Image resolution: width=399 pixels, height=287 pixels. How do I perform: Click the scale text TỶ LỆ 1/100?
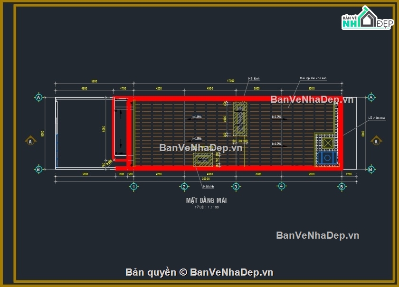[x=207, y=207]
